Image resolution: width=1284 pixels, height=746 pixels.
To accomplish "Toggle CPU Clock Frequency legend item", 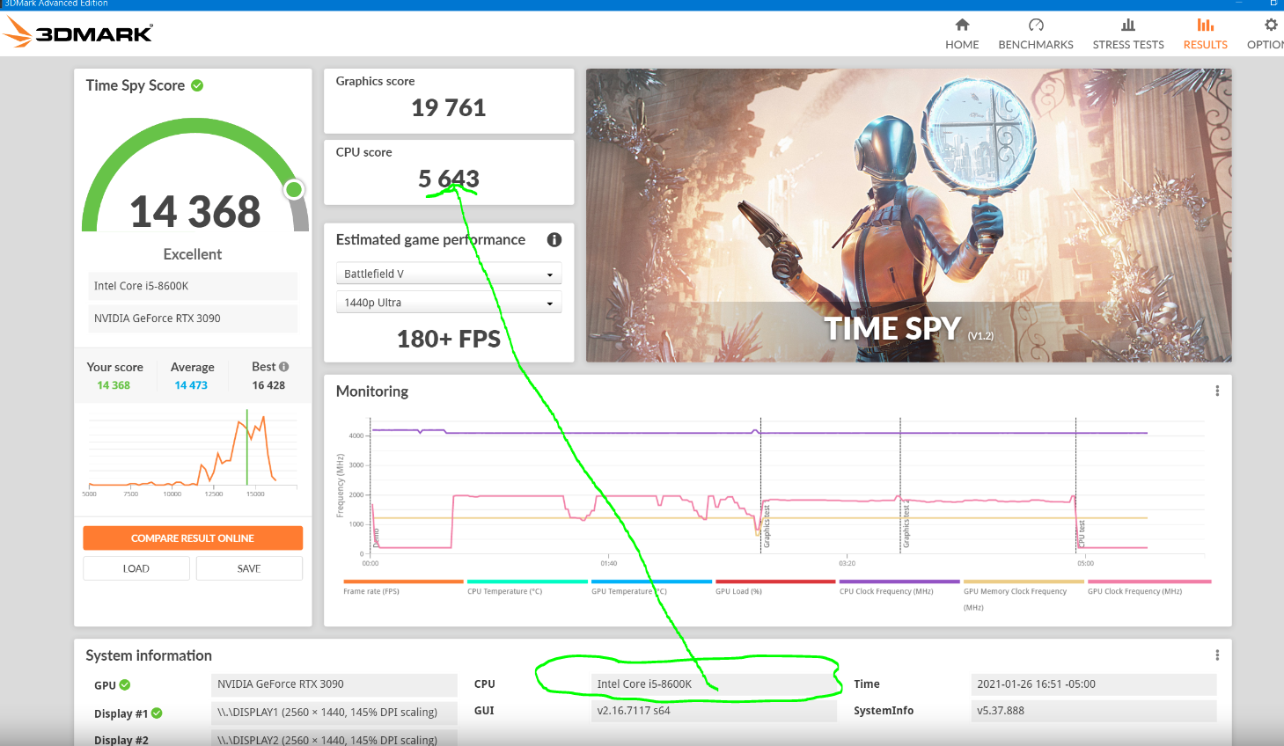I will (x=899, y=587).
